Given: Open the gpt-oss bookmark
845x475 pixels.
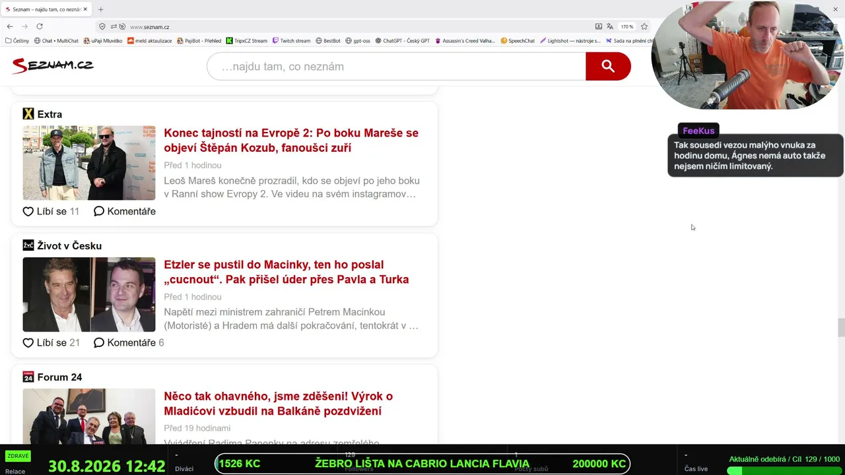Looking at the screenshot, I should tap(358, 41).
